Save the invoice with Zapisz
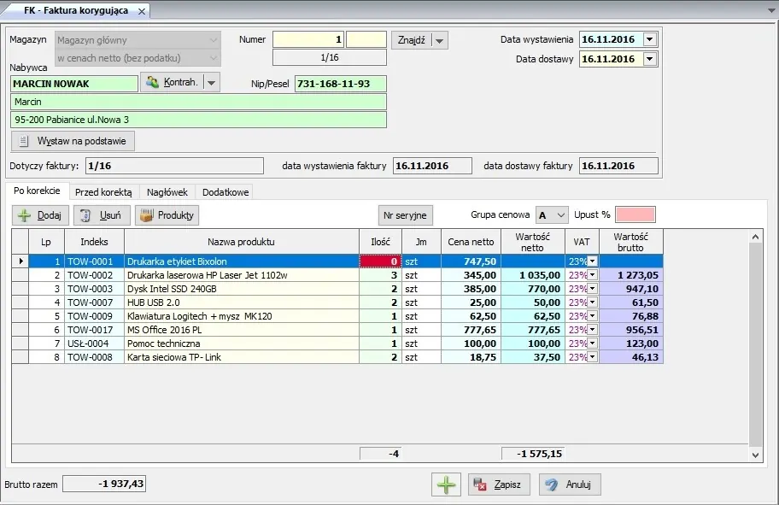Viewport: 779px width, 505px height. [499, 484]
